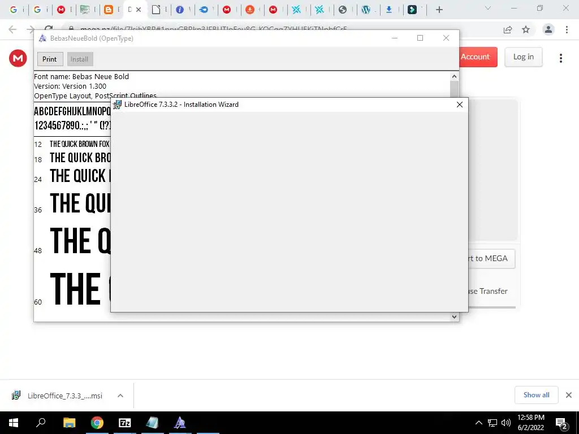Close the BebasNeueBold font viewer window
Screen dimensions: 579x434
(x=446, y=38)
